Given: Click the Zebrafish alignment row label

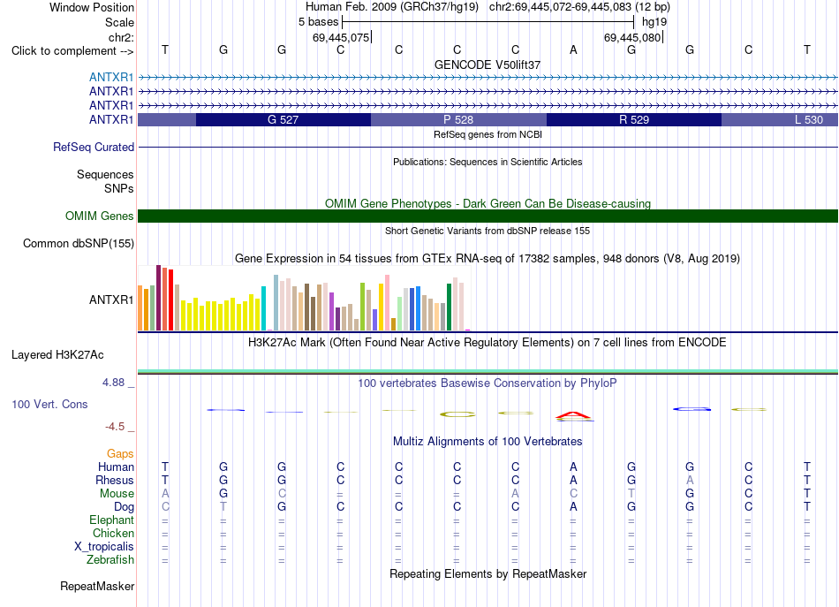Looking at the screenshot, I should click(x=110, y=559).
